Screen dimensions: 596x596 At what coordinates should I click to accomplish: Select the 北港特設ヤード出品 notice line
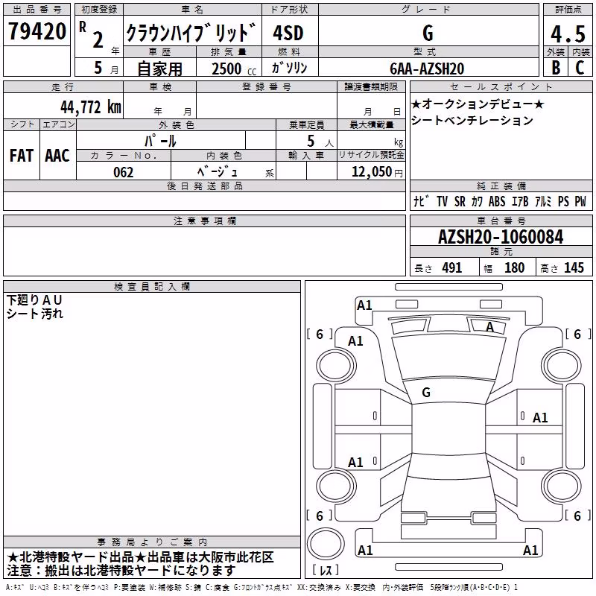140,557
